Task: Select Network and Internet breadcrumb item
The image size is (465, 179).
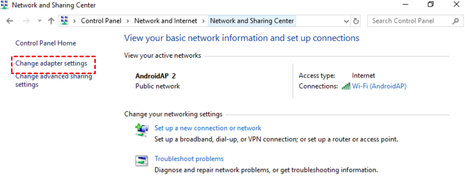Action: 166,21
